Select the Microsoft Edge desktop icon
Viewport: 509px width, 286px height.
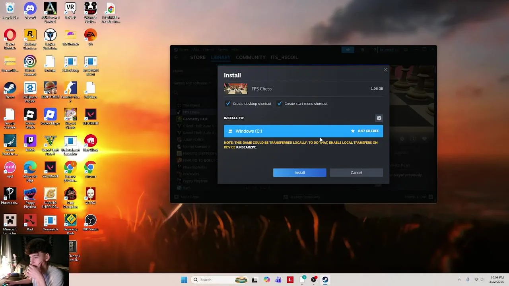click(x=30, y=171)
